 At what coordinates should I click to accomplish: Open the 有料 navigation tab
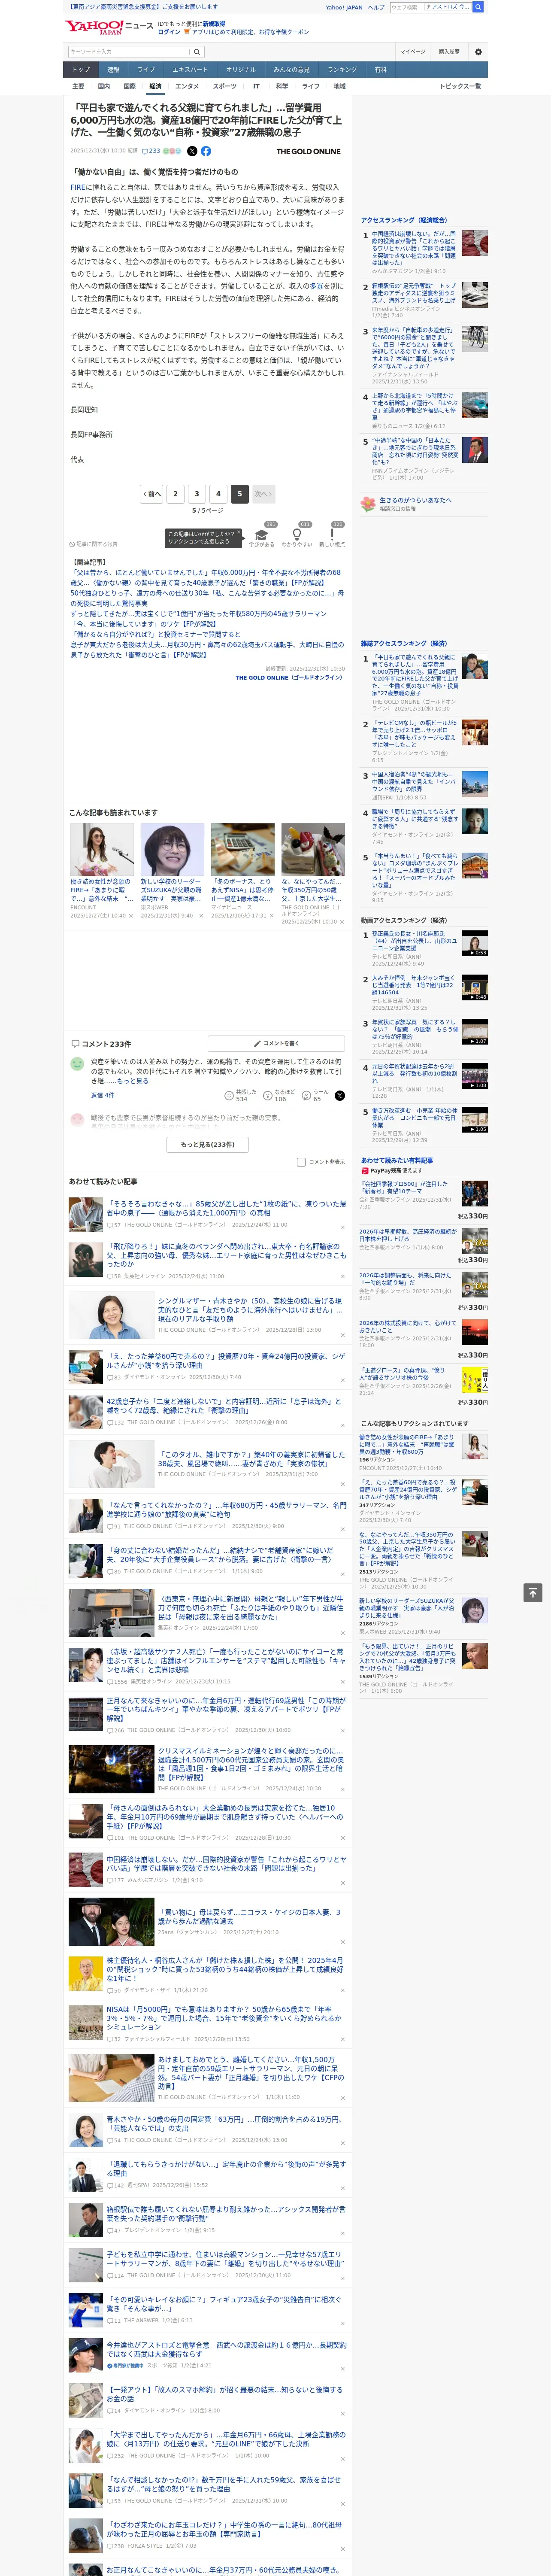pos(380,70)
